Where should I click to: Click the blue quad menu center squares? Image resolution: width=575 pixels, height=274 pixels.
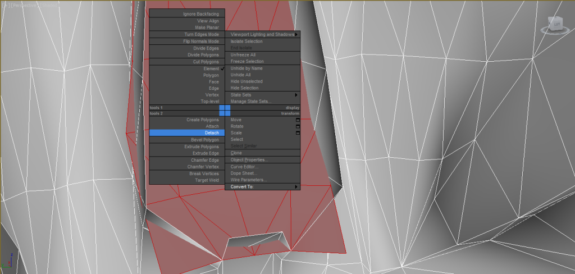tap(225, 111)
